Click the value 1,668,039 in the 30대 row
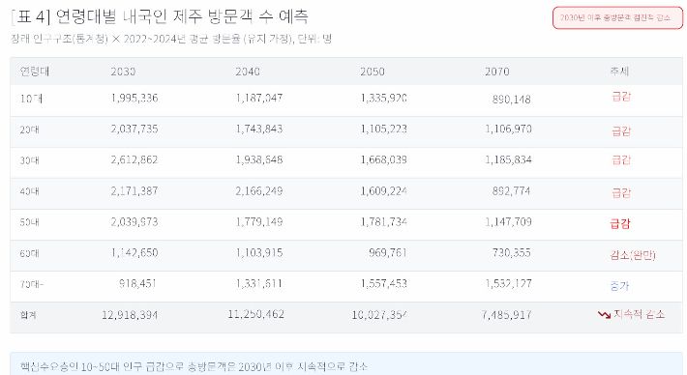The width and height of the screenshot is (687, 375). tap(384, 159)
